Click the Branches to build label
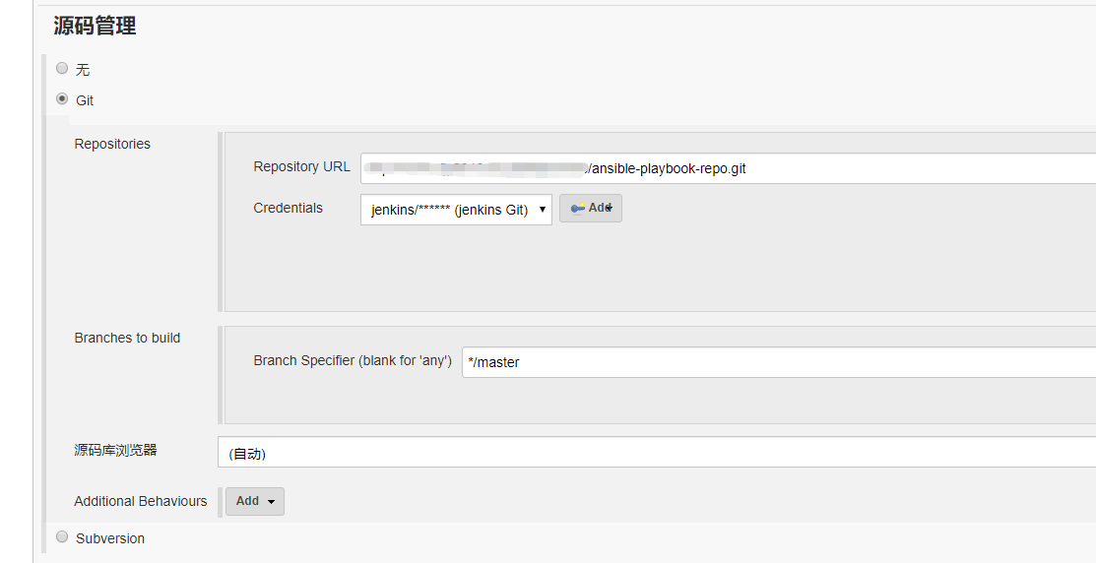The height and width of the screenshot is (563, 1096). click(x=127, y=338)
